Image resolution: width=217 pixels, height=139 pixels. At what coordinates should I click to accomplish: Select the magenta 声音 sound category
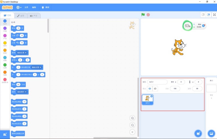[x=5, y=37]
